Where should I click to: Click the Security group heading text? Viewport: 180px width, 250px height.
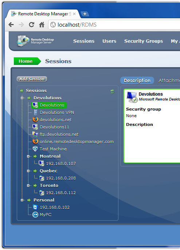click(x=144, y=109)
